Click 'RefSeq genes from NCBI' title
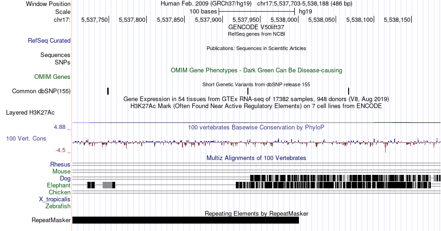 tap(256, 34)
